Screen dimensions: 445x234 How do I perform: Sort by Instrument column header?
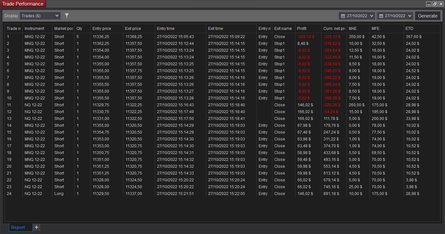[37, 29]
